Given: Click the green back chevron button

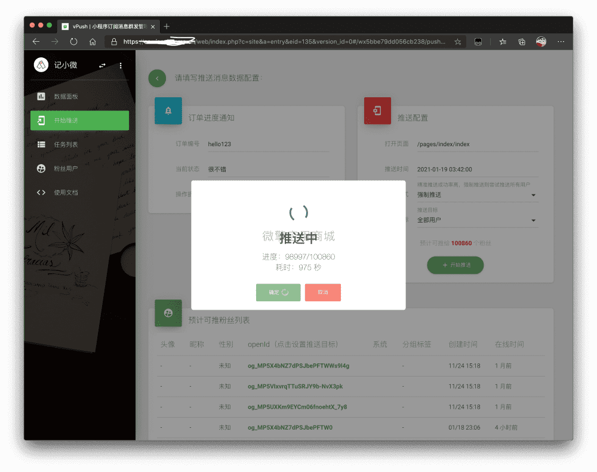Looking at the screenshot, I should pos(157,78).
